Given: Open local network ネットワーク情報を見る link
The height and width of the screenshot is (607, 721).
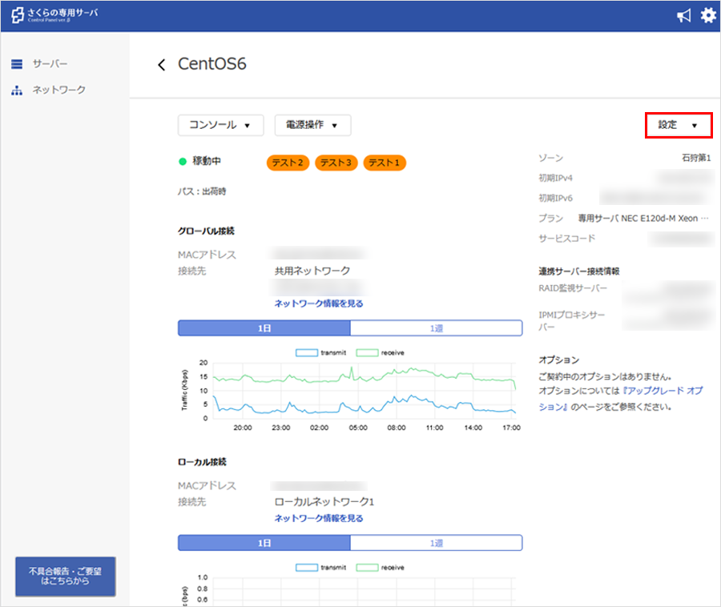Looking at the screenshot, I should [x=319, y=518].
